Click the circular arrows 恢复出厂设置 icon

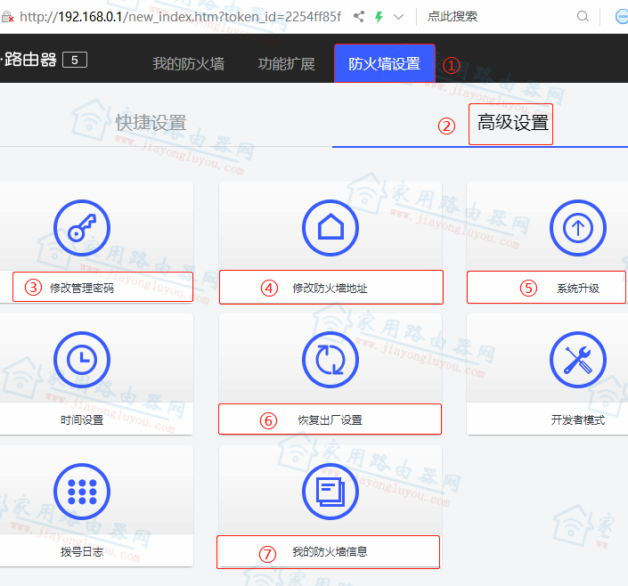pos(330,359)
